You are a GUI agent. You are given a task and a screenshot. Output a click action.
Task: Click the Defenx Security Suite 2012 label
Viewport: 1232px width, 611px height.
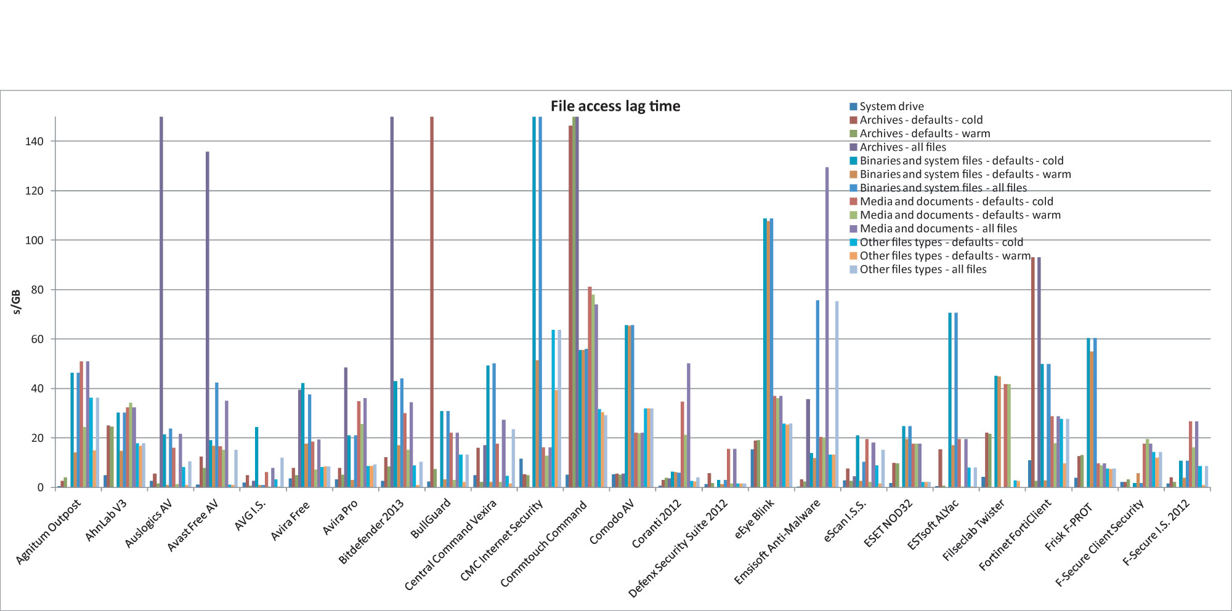[x=678, y=548]
